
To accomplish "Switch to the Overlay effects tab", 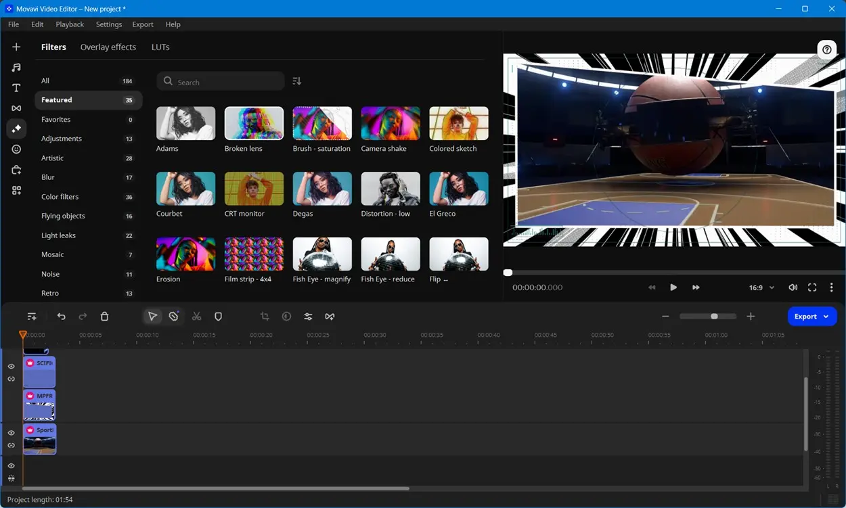I will point(108,47).
